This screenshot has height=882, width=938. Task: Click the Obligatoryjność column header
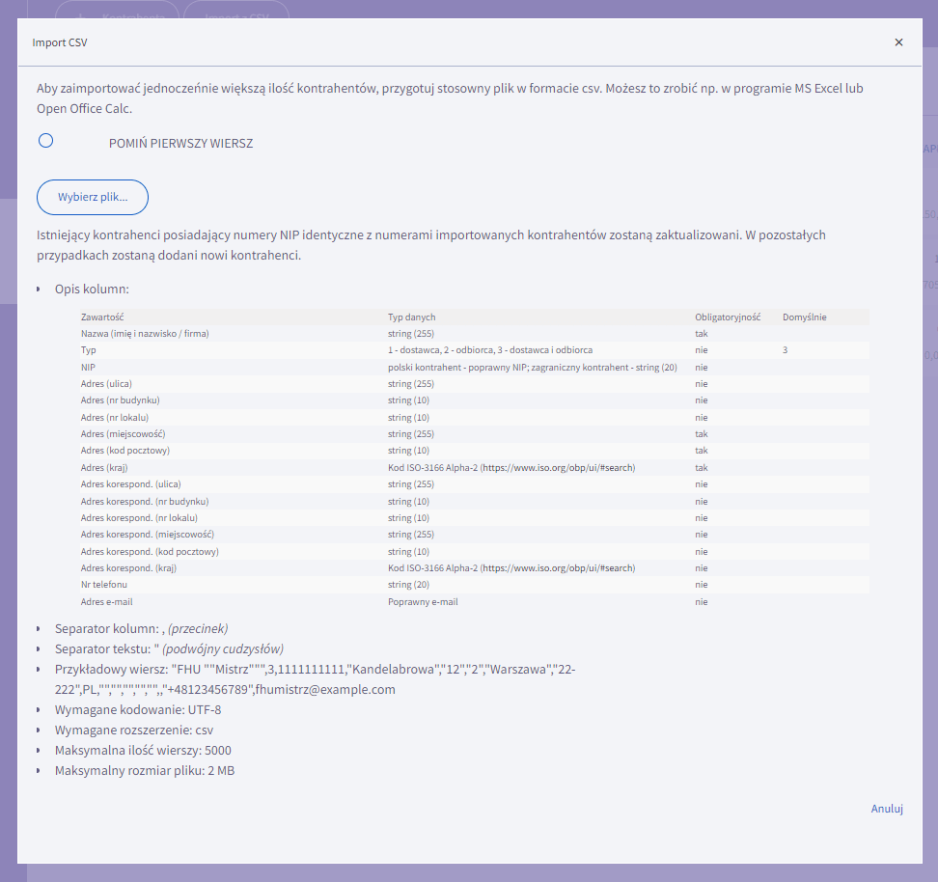click(727, 317)
